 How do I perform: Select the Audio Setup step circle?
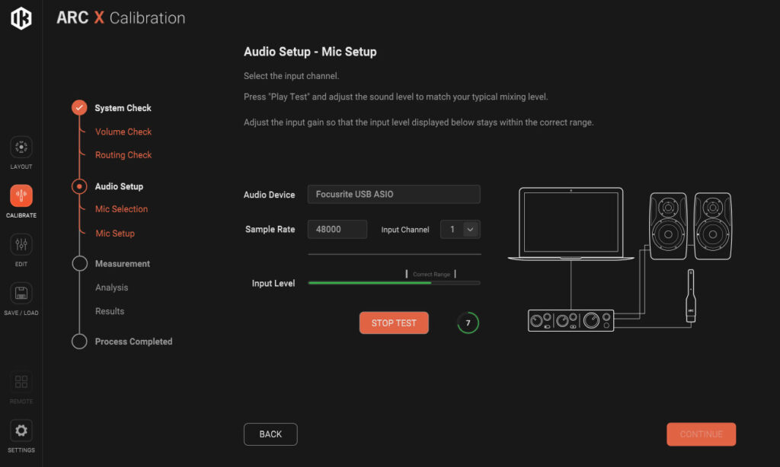pyautogui.click(x=79, y=186)
